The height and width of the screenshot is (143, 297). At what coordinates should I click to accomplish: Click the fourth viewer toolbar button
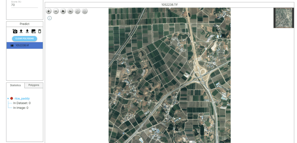pyautogui.click(x=70, y=11)
